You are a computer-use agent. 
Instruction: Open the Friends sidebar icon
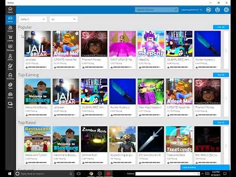pos(10,29)
